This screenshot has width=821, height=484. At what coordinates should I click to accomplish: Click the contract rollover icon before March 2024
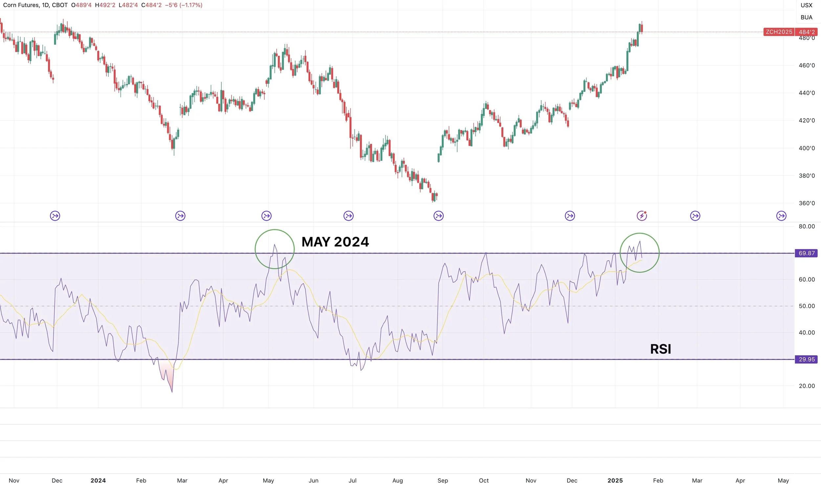coord(180,216)
